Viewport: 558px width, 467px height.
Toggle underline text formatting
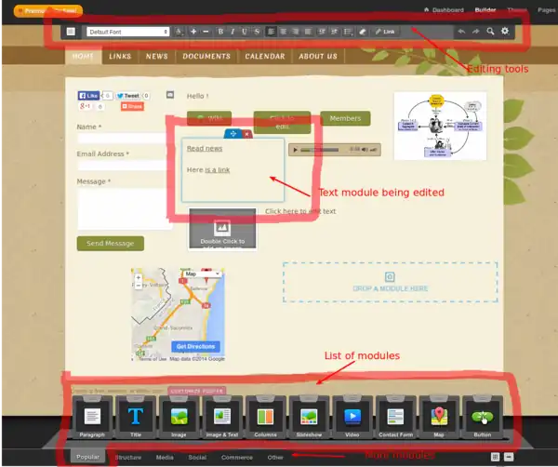(x=245, y=32)
